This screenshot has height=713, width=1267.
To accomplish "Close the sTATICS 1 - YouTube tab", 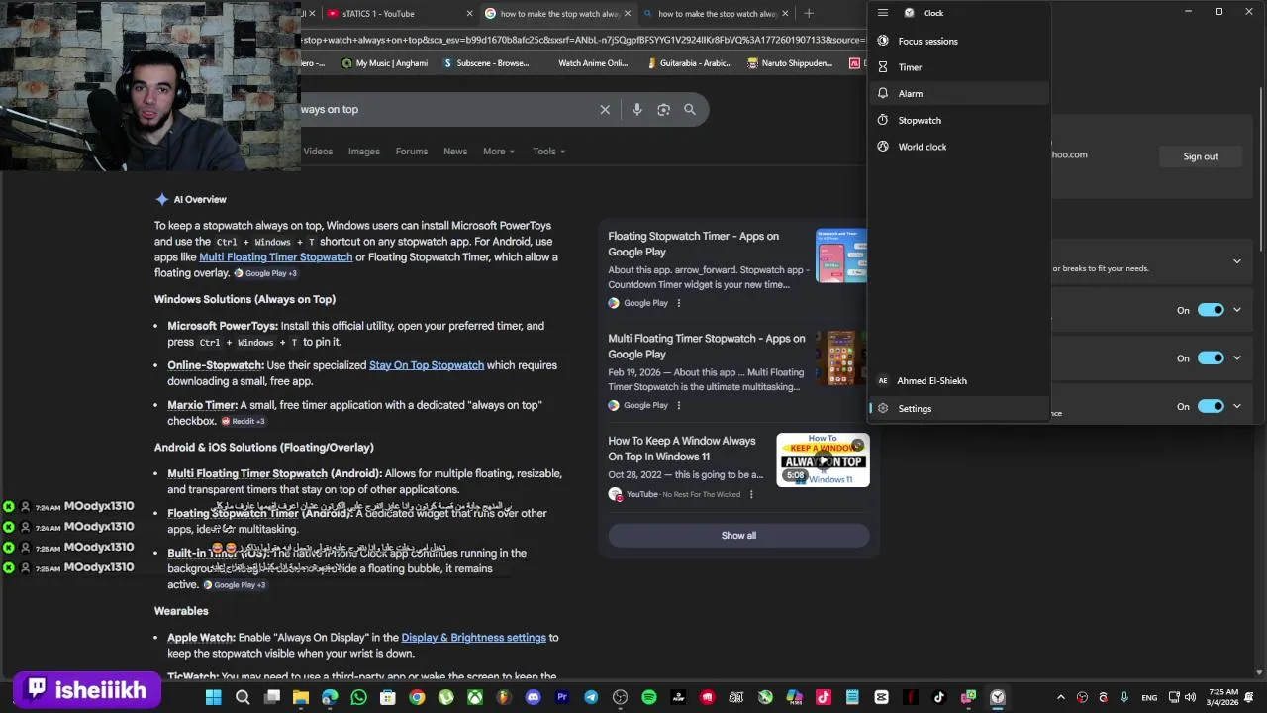I will click(469, 13).
